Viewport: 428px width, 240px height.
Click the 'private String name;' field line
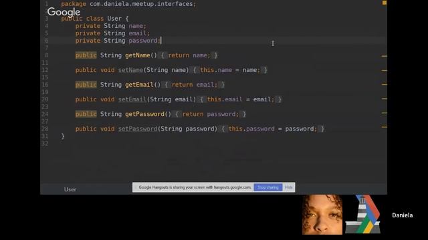[110, 26]
